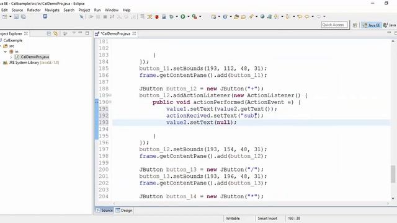This screenshot has height=223, width=397.
Task: Click the Save All icon
Action: coord(24,17)
